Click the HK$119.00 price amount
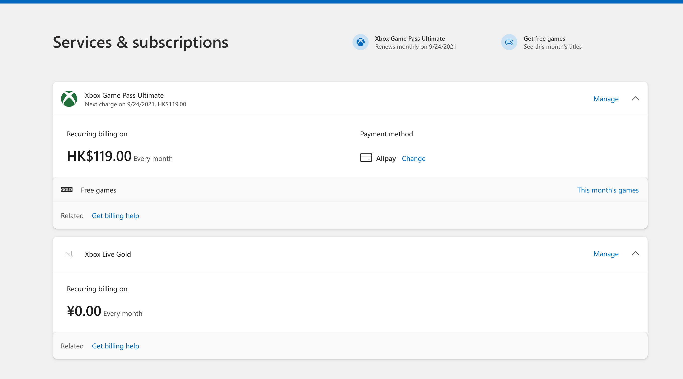683x379 pixels. coord(99,156)
